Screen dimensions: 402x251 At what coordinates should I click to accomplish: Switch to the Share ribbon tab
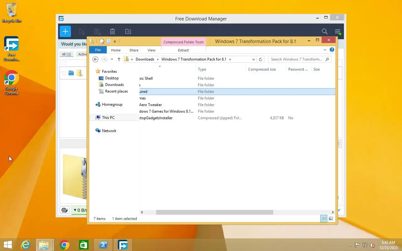click(x=134, y=50)
